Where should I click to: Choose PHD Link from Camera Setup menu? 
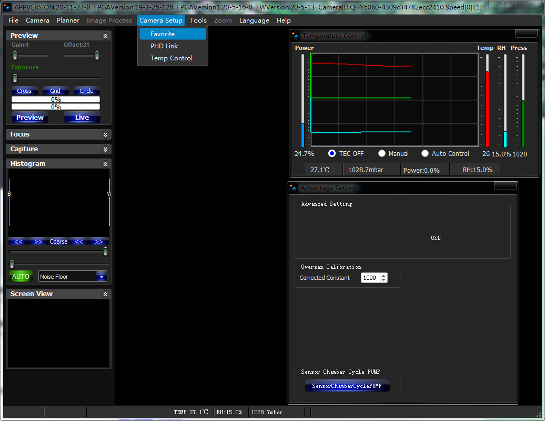coord(173,46)
